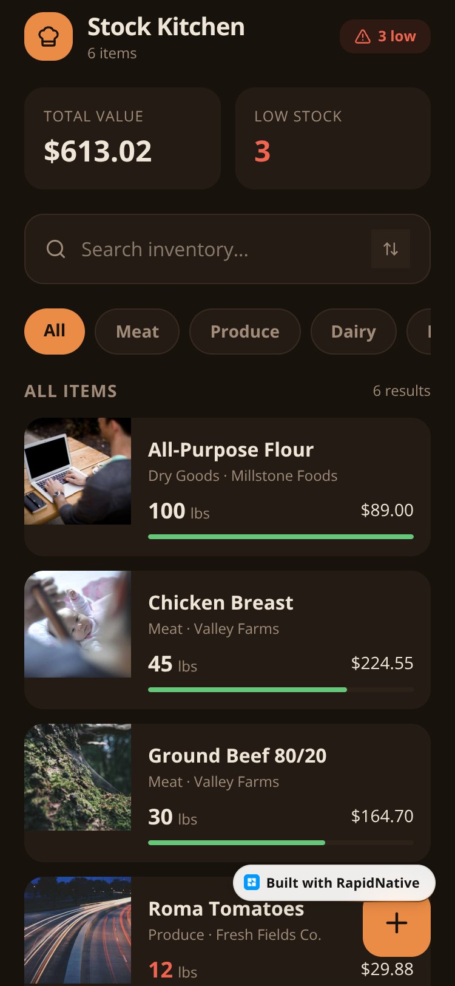Filter inventory by Produce category
Screen dimensions: 455x986
[245, 331]
